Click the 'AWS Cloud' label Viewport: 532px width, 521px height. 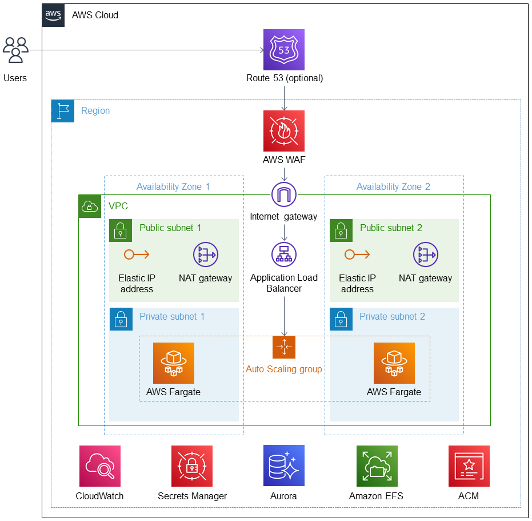95,15
